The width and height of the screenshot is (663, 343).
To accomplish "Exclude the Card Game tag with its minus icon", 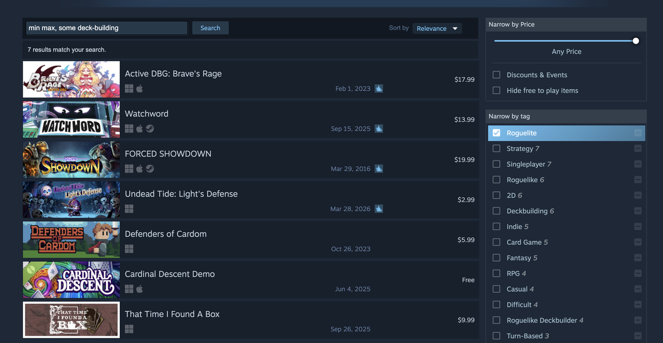I will (x=638, y=242).
